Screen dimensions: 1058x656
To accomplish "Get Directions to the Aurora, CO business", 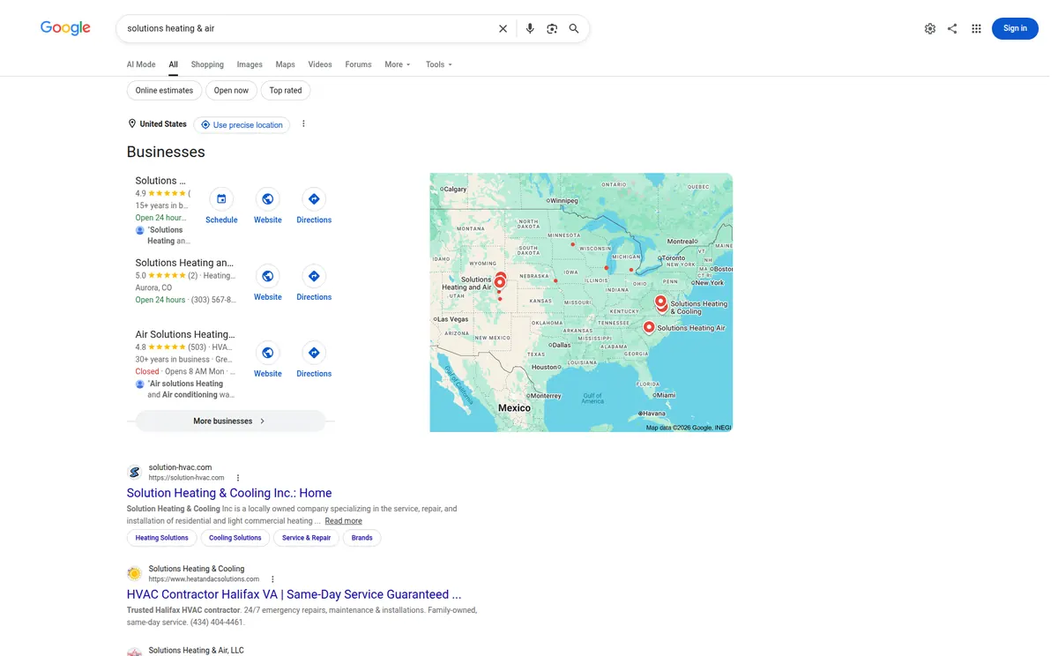I will pos(314,276).
